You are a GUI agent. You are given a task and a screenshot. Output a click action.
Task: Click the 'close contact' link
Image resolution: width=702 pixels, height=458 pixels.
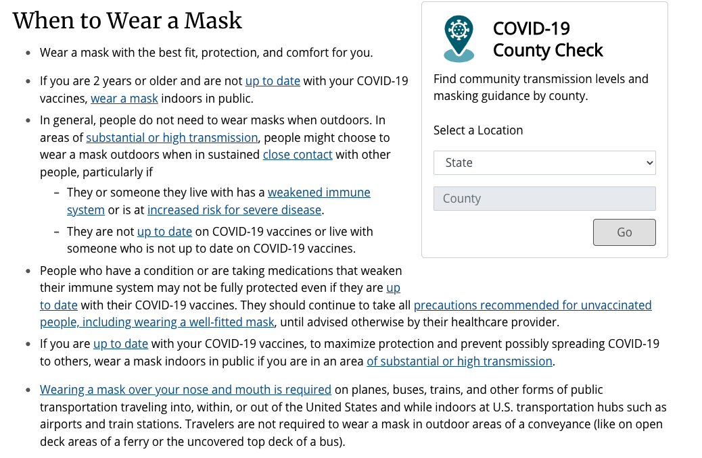tap(298, 155)
